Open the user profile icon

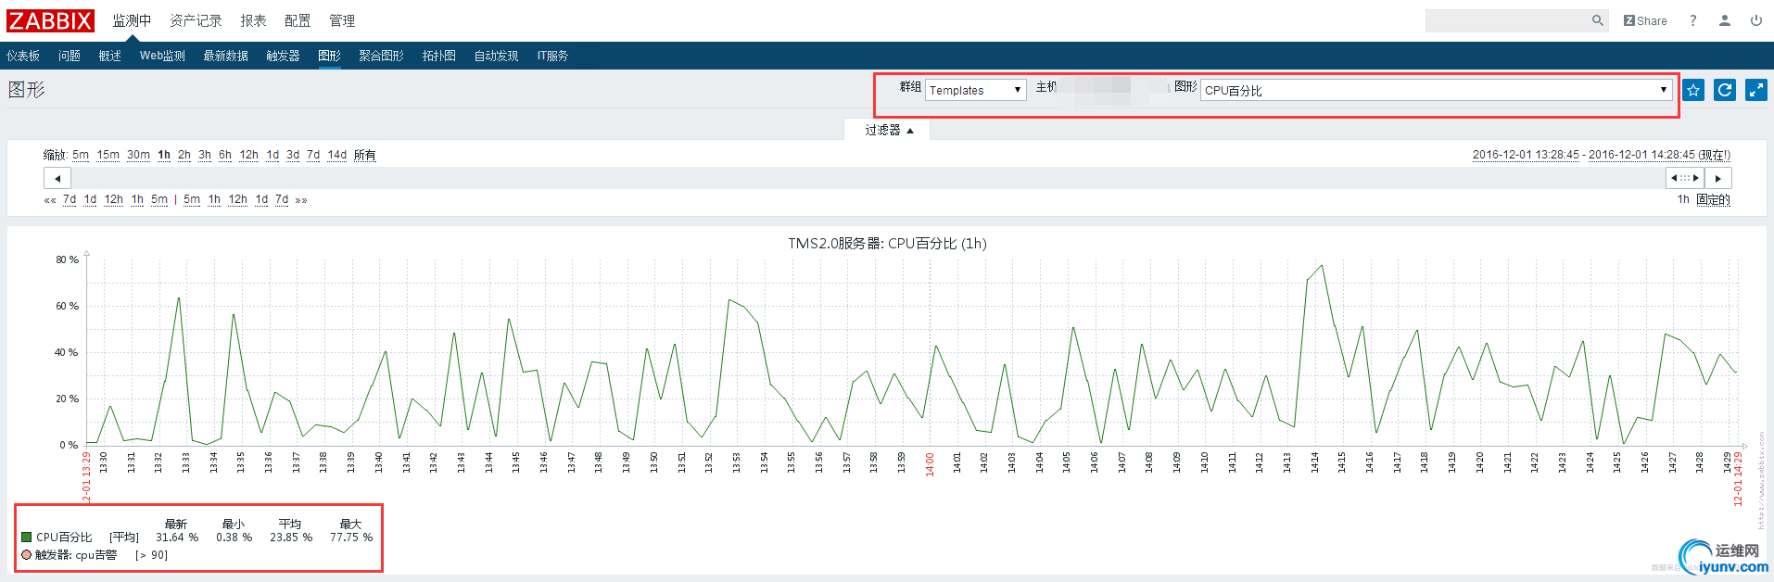pyautogui.click(x=1725, y=20)
